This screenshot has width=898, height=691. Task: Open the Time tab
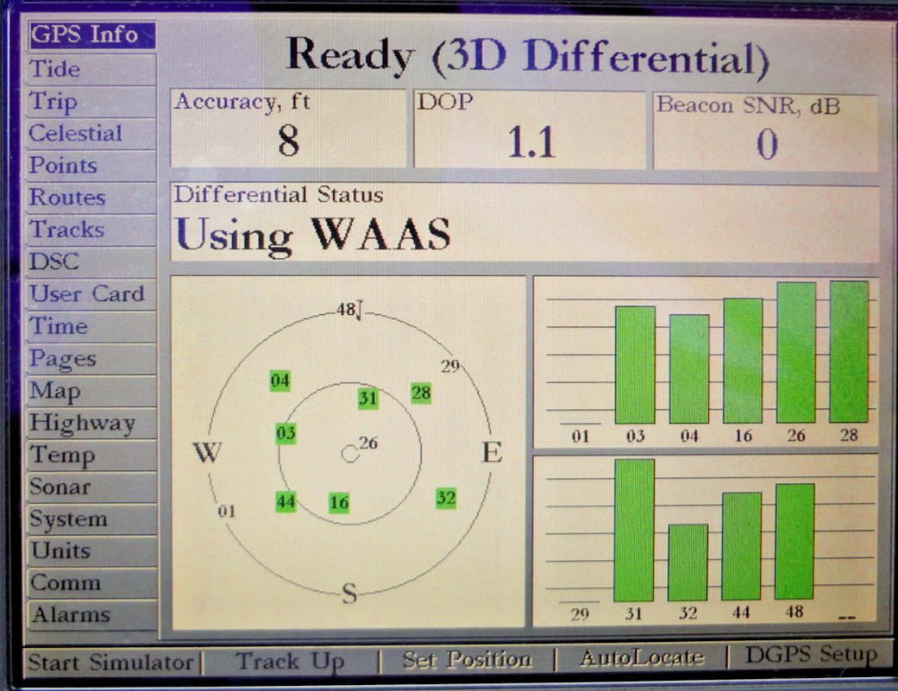tap(91, 326)
